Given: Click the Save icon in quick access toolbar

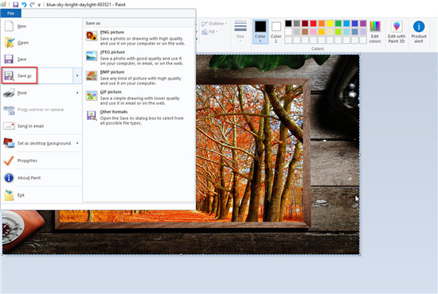Looking at the screenshot, I should click(x=15, y=5).
